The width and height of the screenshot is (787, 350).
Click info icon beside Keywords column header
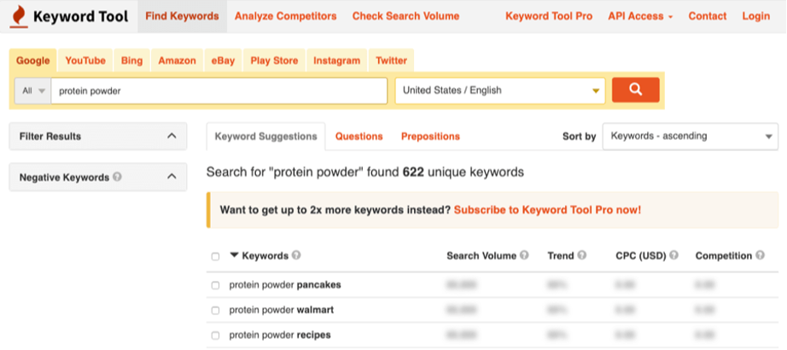click(296, 255)
